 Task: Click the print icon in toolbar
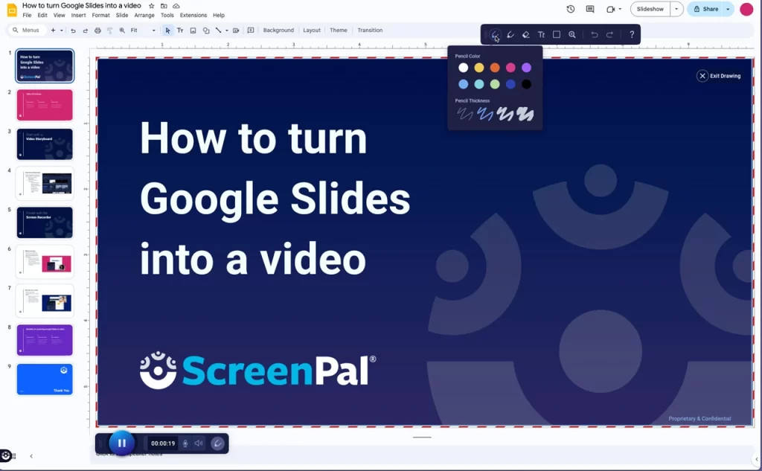coord(97,31)
